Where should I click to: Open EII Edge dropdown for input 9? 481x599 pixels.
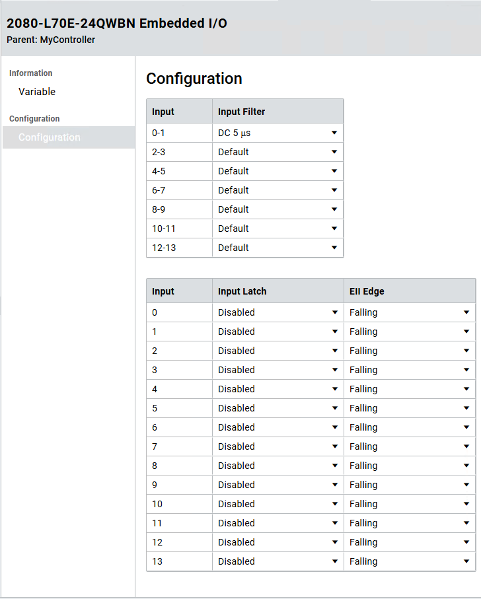pos(409,485)
